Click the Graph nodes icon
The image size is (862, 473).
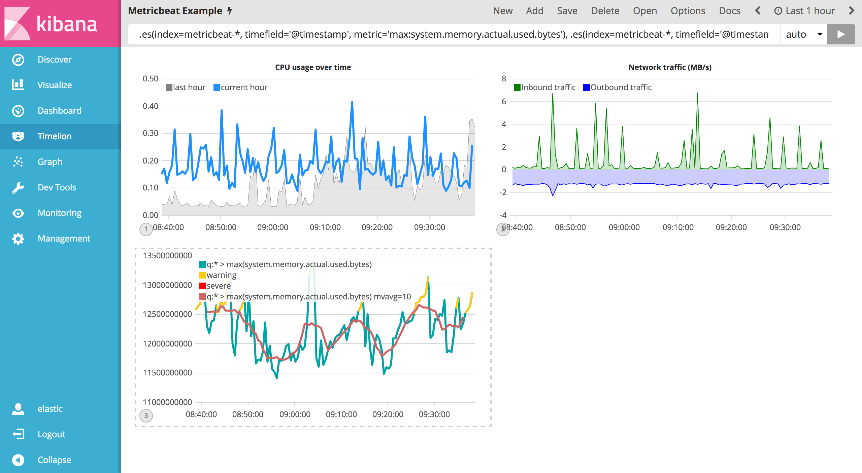[18, 162]
